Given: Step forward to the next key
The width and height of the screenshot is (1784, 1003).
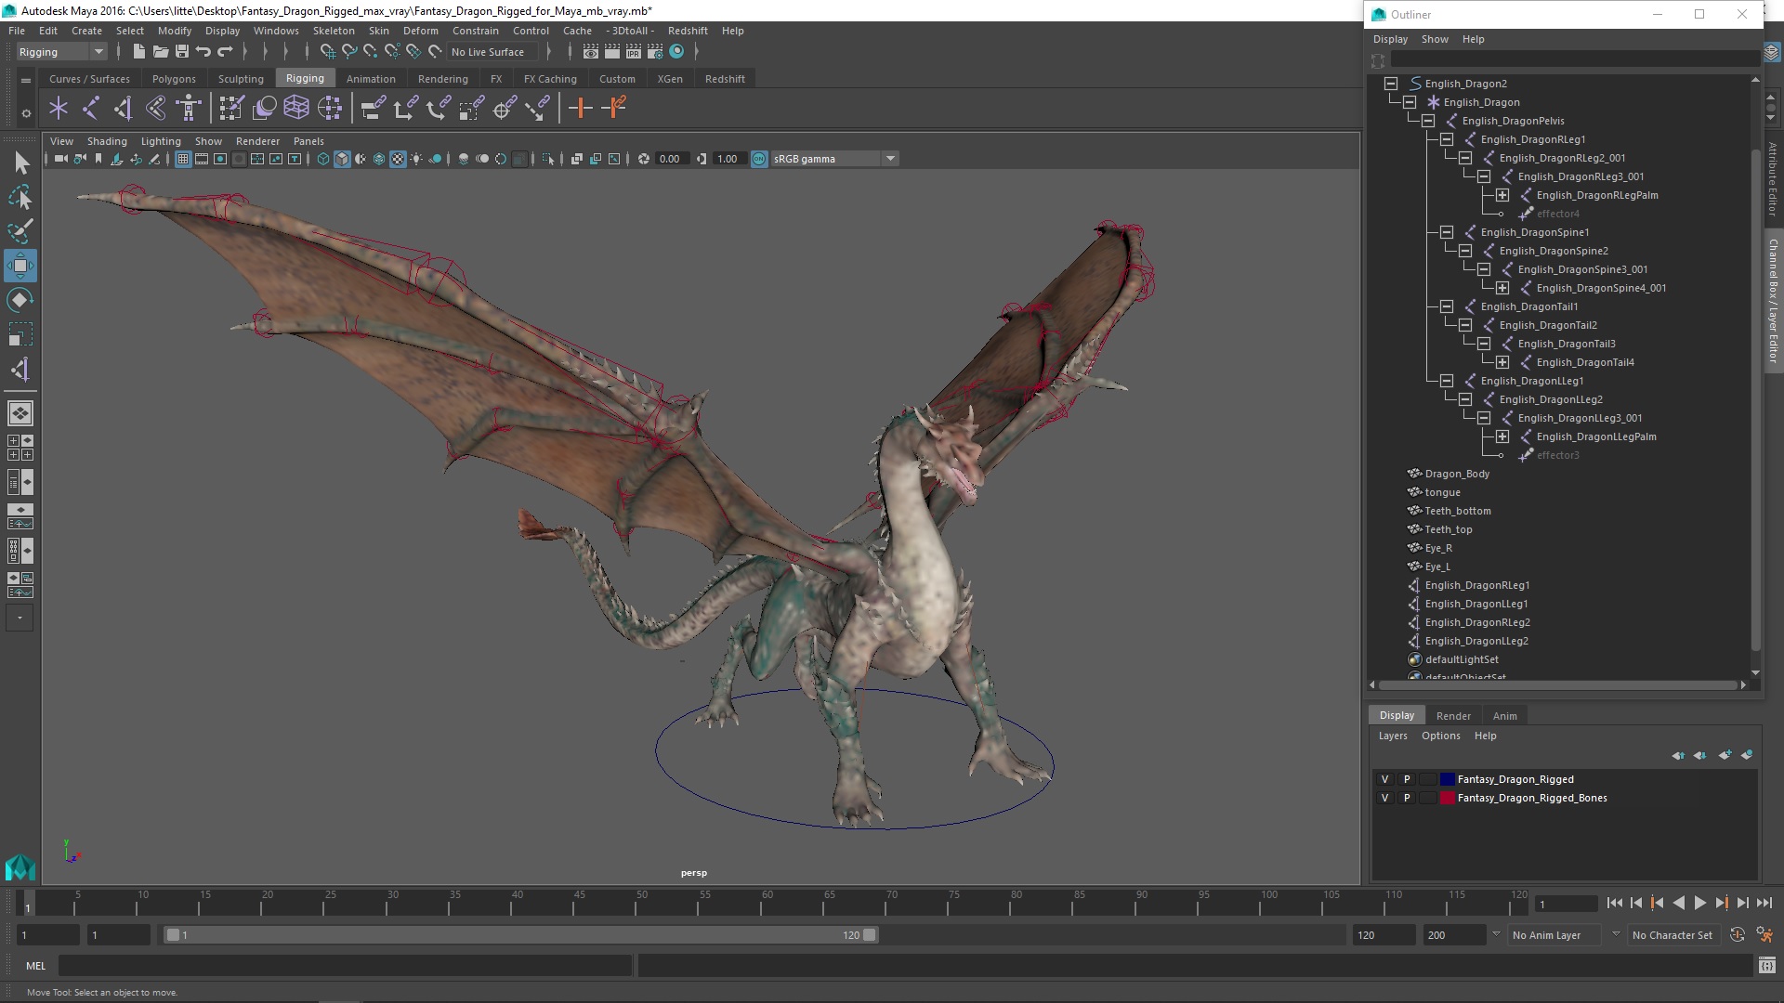Looking at the screenshot, I should click(1721, 903).
